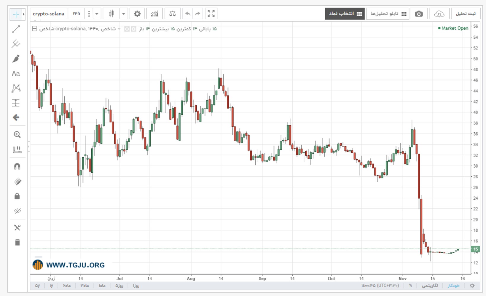The image size is (486, 296).
Task: Open the drawing tools properties icon
Action: pyautogui.click(x=17, y=227)
